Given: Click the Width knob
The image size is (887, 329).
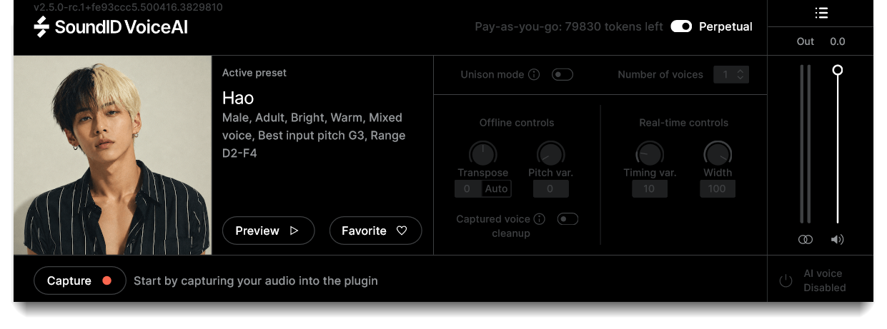Looking at the screenshot, I should (x=718, y=153).
